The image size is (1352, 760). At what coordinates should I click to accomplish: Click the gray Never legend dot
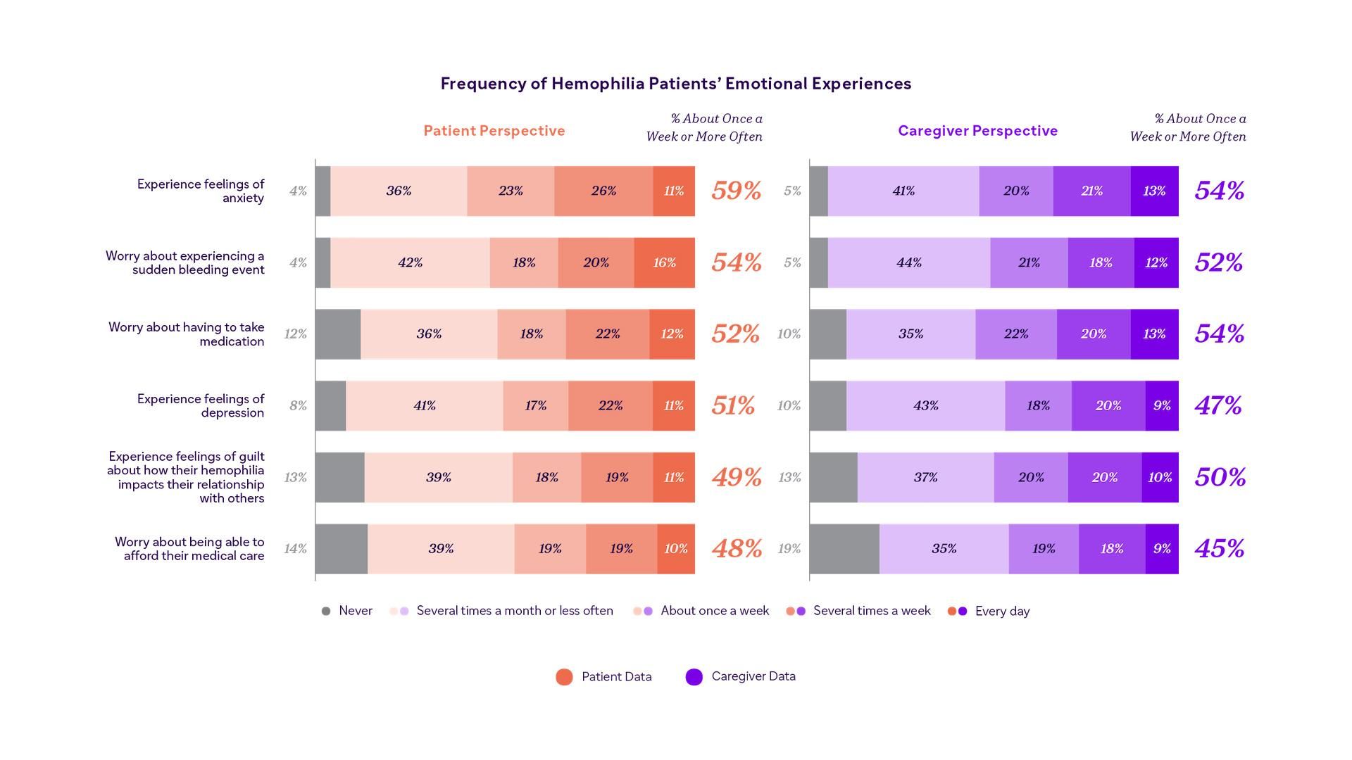coord(326,612)
